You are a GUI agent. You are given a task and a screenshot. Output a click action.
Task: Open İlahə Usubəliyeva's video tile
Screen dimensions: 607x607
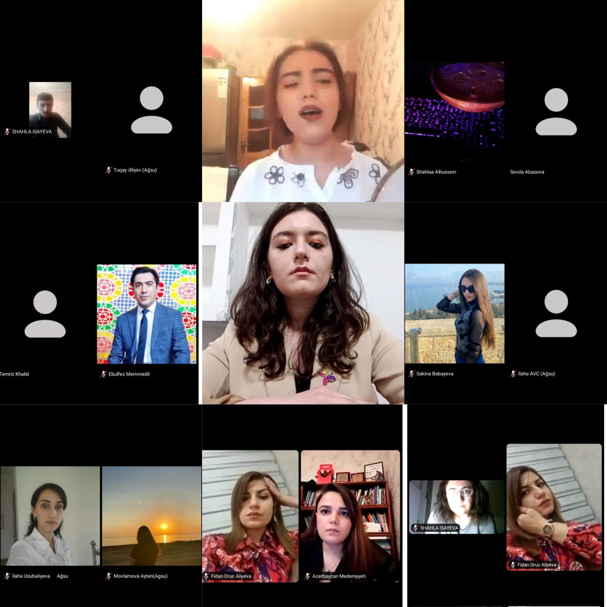pos(50,516)
